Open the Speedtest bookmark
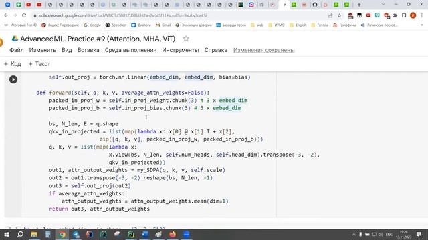Image resolution: width=428 pixels, height=240 pixels. click(116, 25)
